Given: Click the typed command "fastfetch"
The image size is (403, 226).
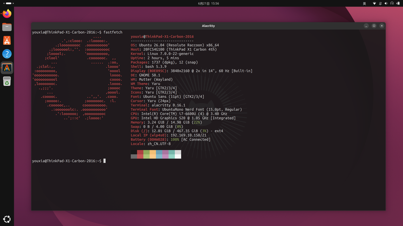Looking at the screenshot, I should (x=113, y=32).
